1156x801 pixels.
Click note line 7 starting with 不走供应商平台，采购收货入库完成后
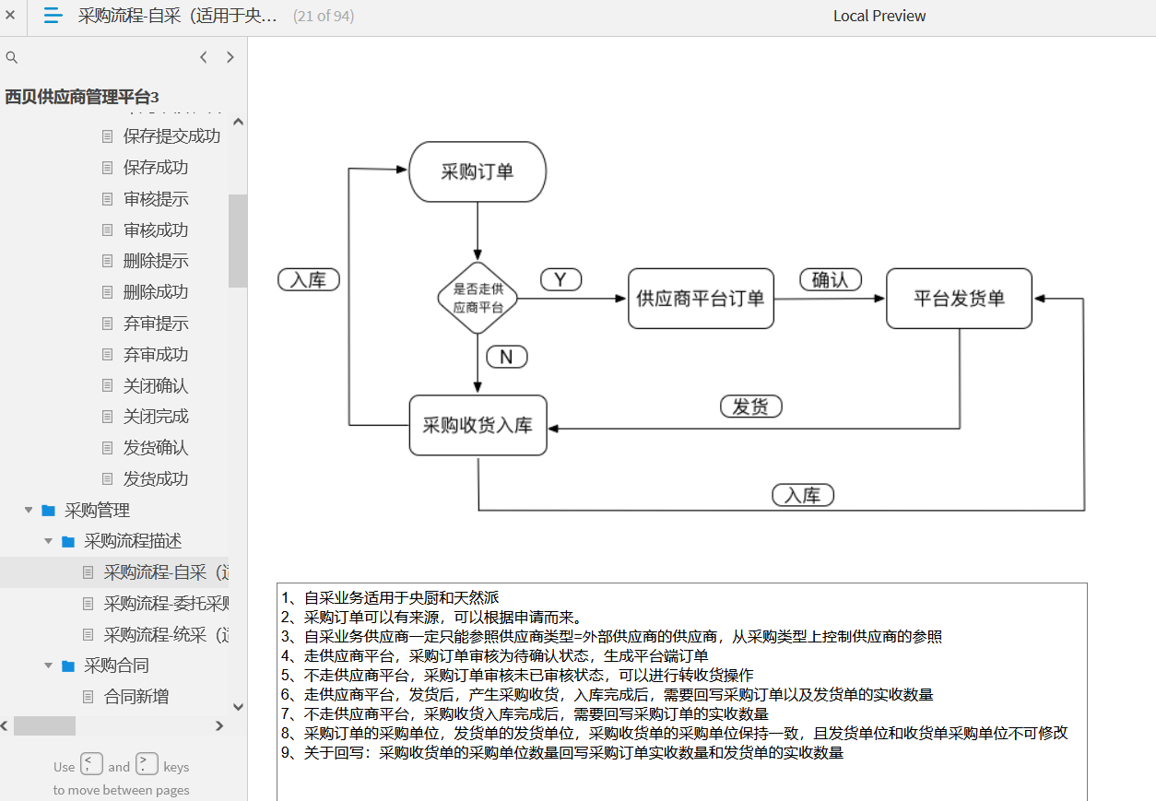click(525, 714)
